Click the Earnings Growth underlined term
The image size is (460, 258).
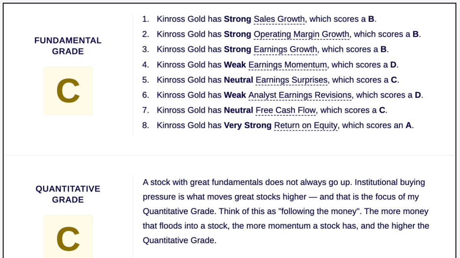[x=285, y=49]
